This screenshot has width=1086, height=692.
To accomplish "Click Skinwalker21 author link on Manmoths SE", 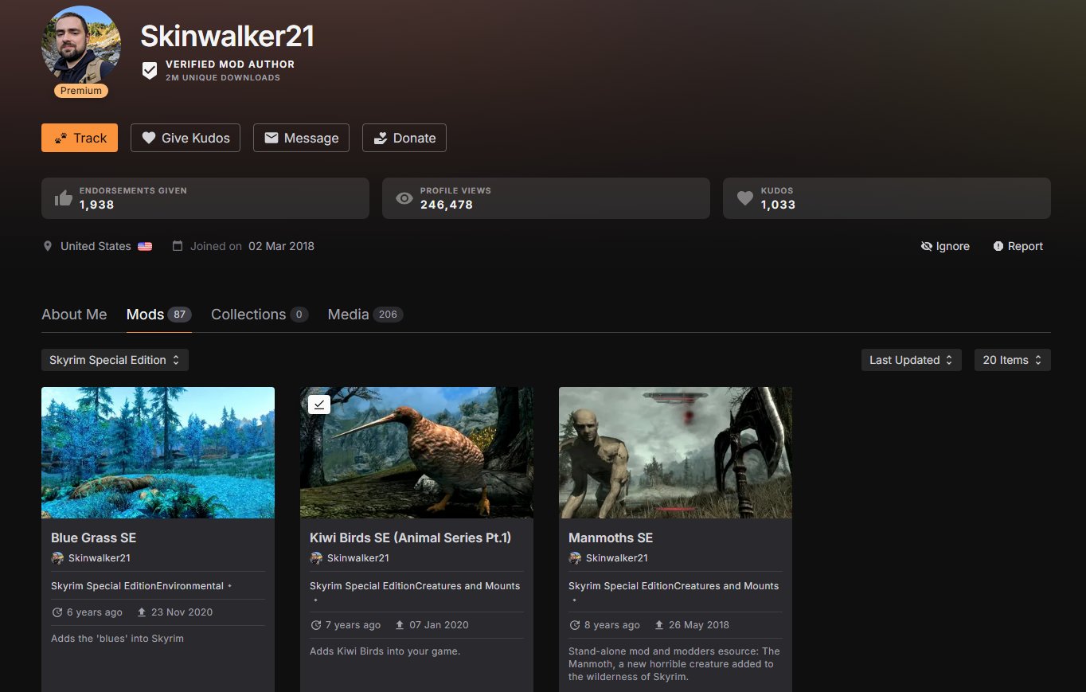I will pos(617,558).
